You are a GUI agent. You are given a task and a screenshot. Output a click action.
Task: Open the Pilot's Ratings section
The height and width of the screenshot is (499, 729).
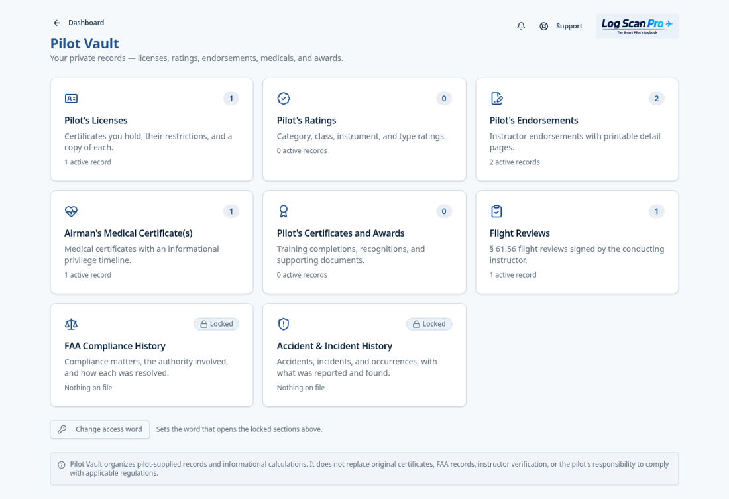364,129
